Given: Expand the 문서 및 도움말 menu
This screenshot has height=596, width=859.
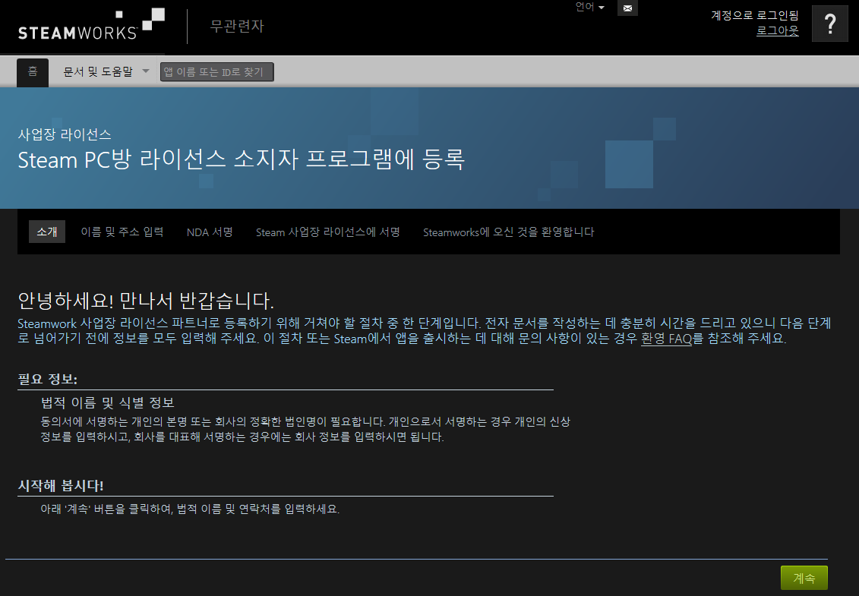Looking at the screenshot, I should tap(106, 71).
